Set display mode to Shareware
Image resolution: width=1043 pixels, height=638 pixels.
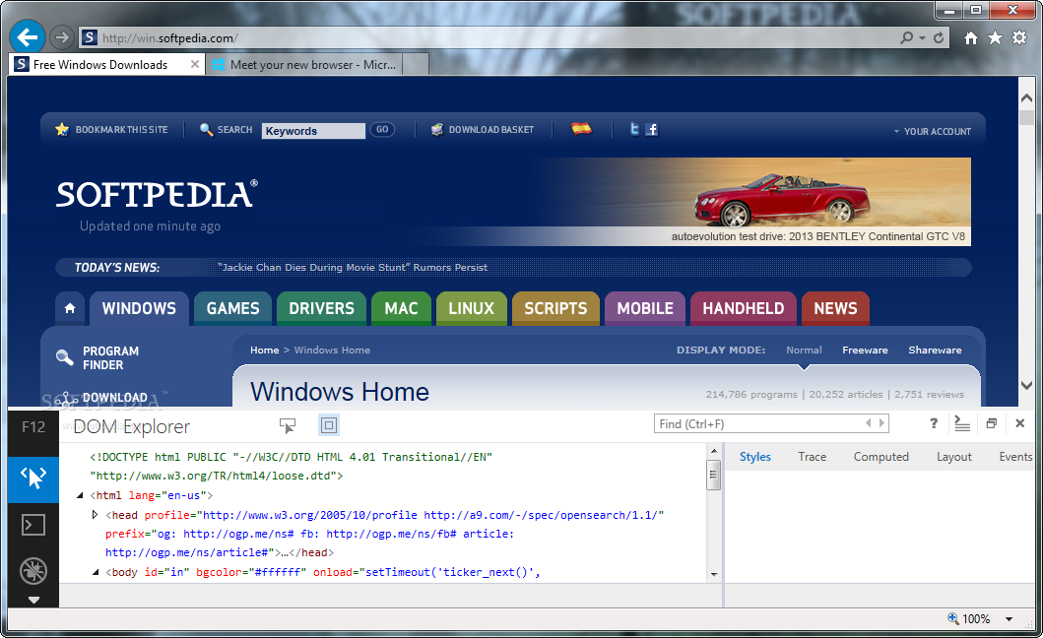[x=935, y=350]
